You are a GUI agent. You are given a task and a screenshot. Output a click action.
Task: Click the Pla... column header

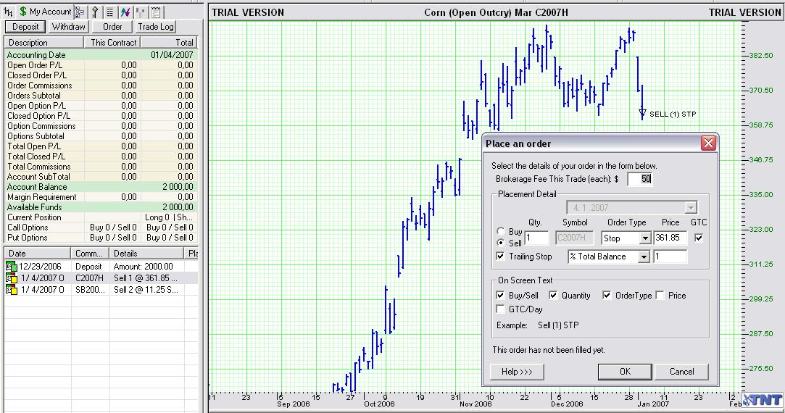(x=192, y=254)
